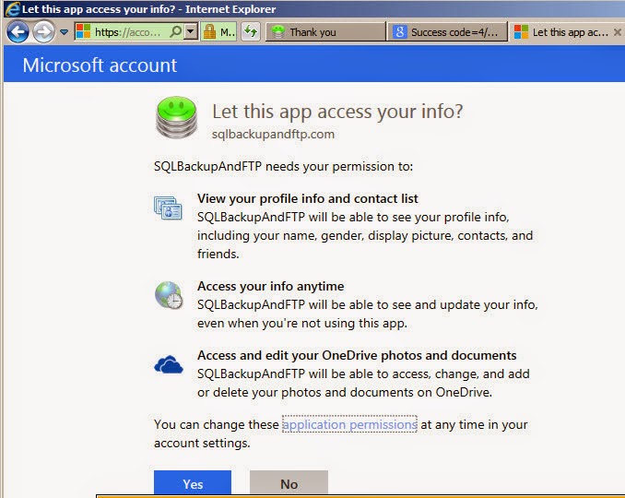Click the Google icon on Success code tab
Image resolution: width=625 pixels, height=498 pixels.
(400, 31)
